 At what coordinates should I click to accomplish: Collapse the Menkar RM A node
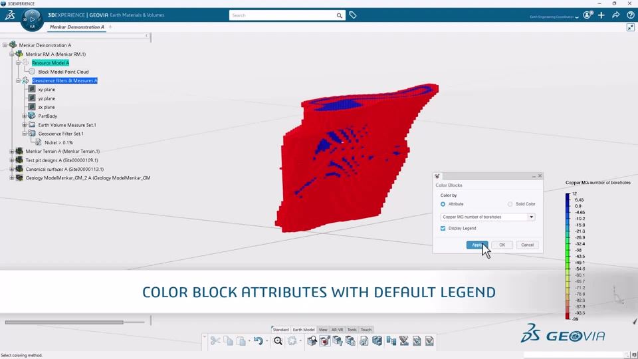coord(12,54)
